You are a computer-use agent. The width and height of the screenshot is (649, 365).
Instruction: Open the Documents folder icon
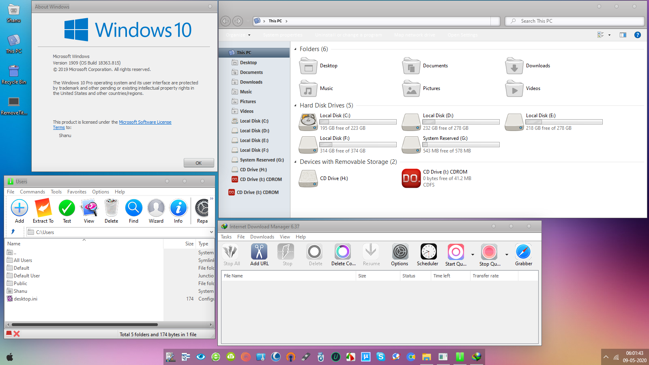(411, 66)
